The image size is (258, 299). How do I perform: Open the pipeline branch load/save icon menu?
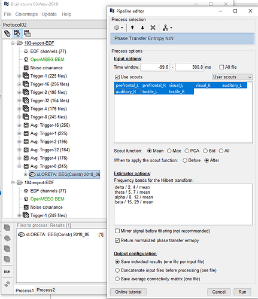[167, 28]
